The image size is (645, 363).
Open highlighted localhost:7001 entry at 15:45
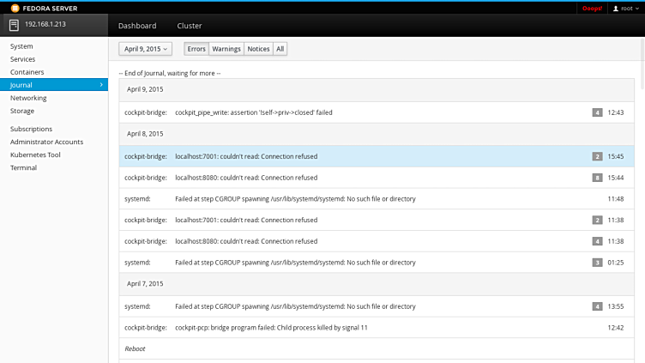[x=343, y=156]
